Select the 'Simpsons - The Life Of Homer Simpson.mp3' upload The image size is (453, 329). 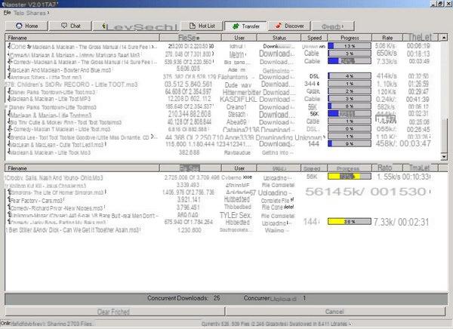pyautogui.click(x=222, y=192)
